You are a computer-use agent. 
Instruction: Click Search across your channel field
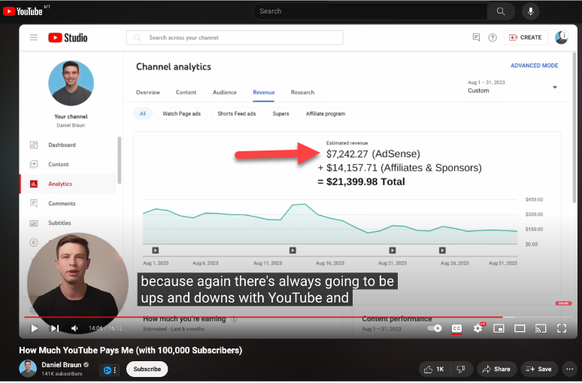[235, 38]
